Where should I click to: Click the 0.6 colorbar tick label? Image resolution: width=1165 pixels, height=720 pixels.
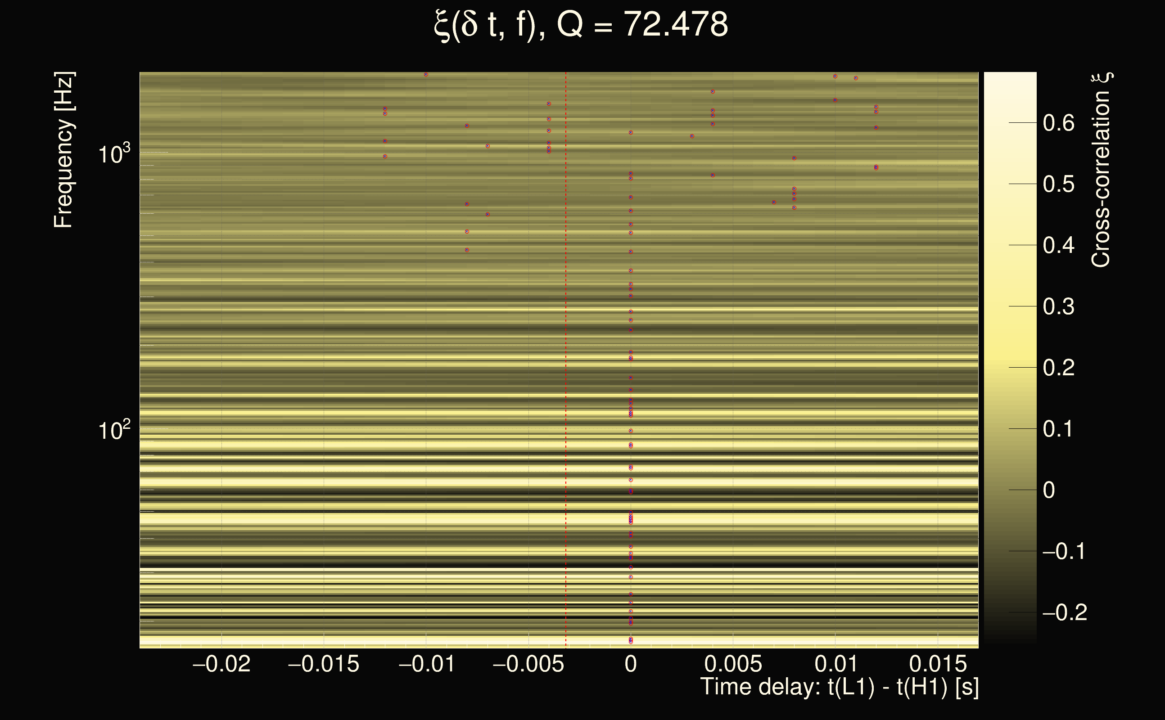click(x=1058, y=123)
